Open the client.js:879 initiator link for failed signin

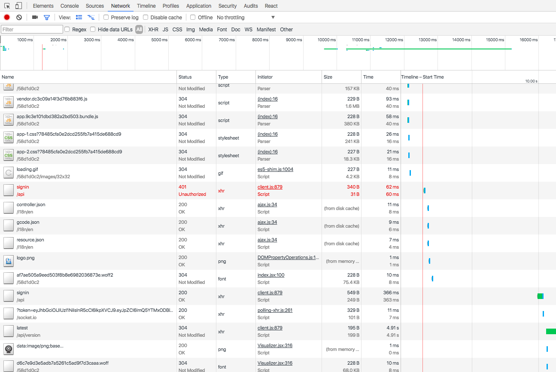tap(270, 187)
